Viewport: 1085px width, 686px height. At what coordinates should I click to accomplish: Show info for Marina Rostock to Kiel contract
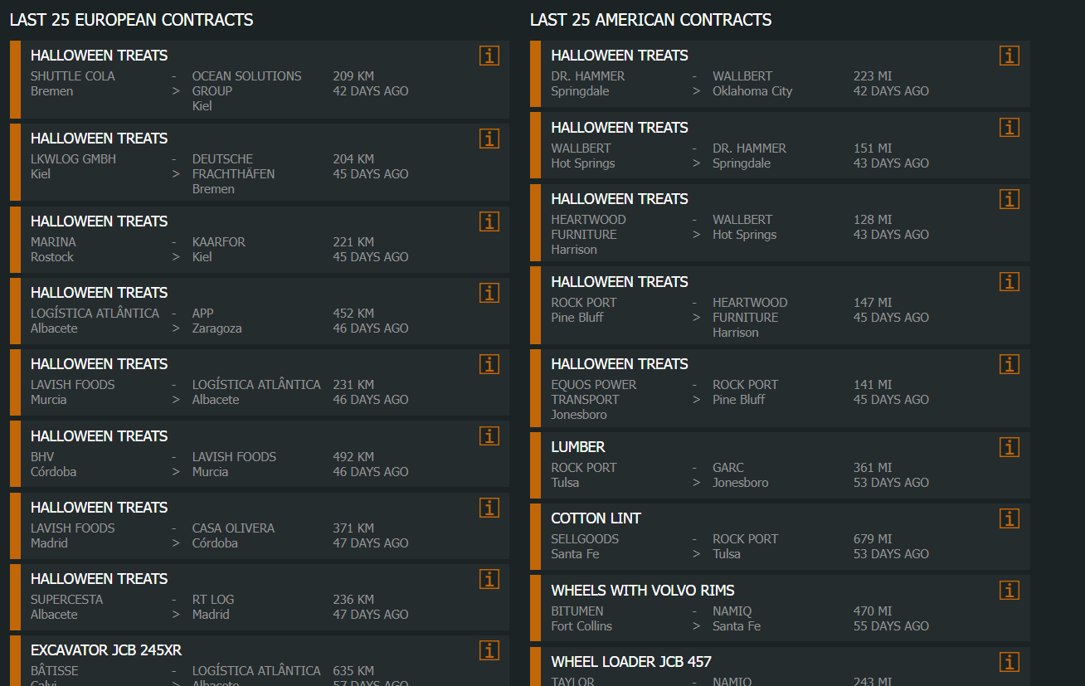click(x=489, y=221)
